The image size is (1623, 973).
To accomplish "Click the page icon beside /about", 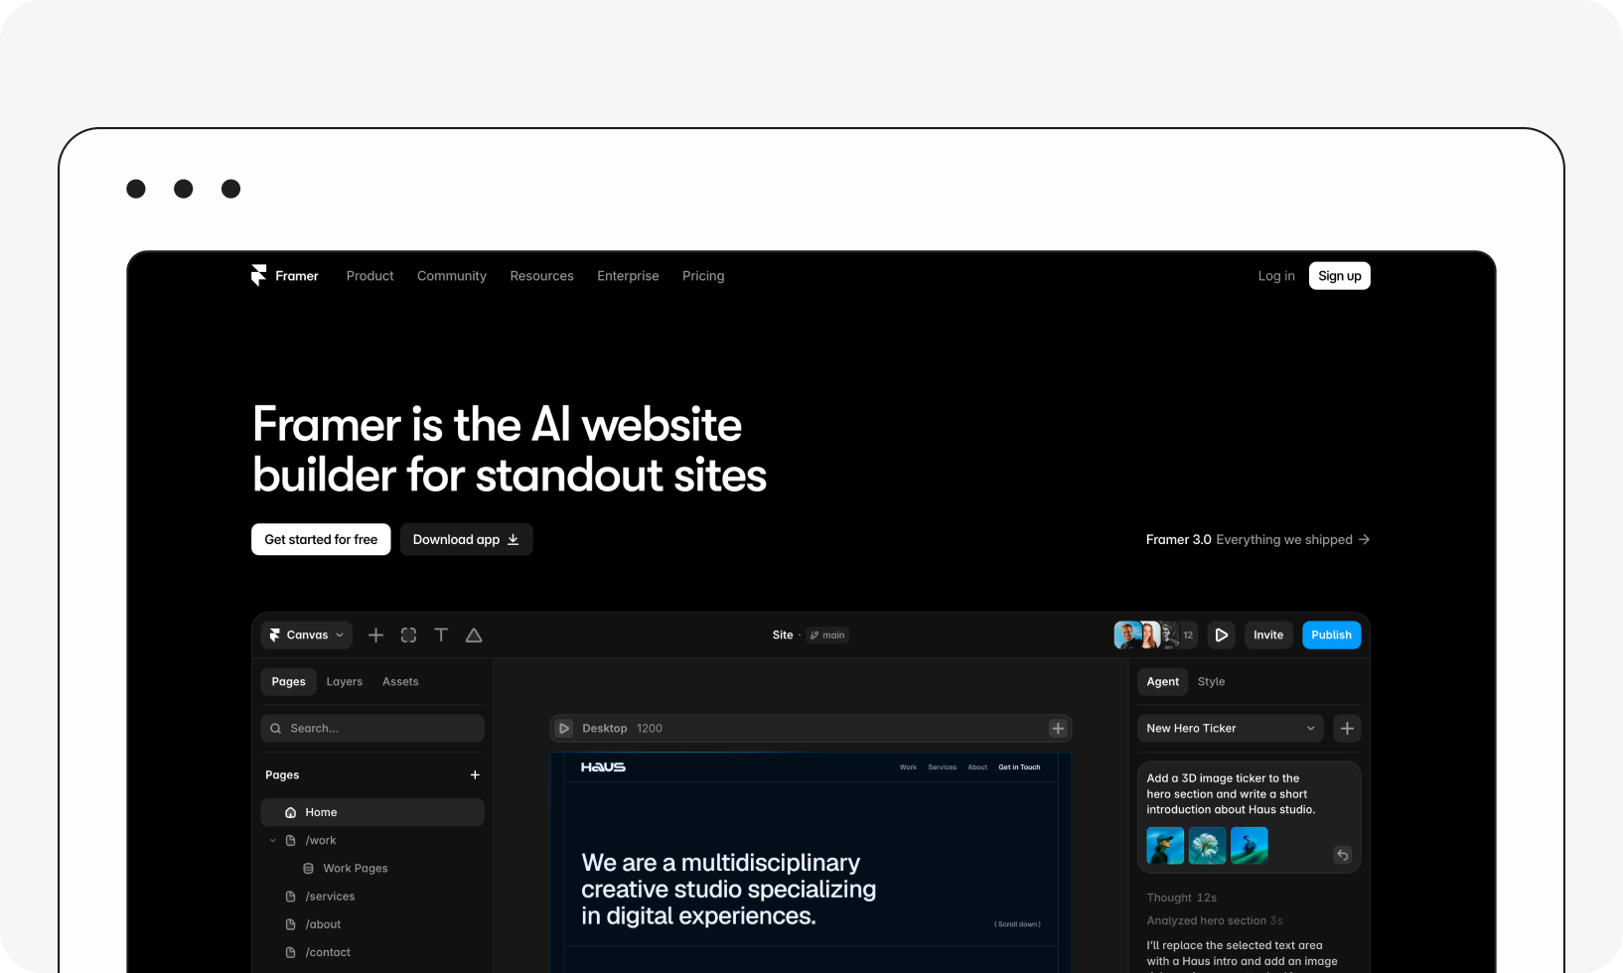I will 290,924.
